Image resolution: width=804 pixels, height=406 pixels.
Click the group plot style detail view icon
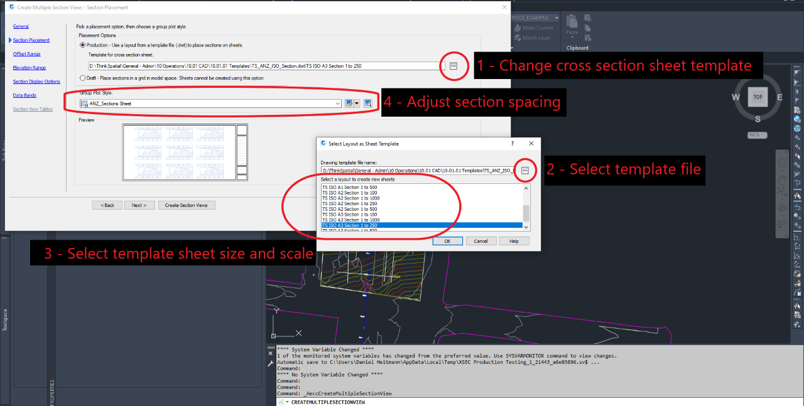[x=368, y=104]
